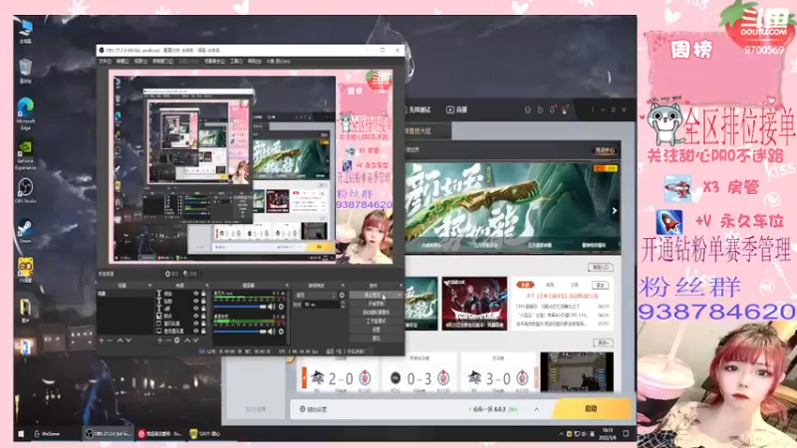Image resolution: width=797 pixels, height=448 pixels.
Task: Open the OBS Tools menu
Action: pos(236,61)
